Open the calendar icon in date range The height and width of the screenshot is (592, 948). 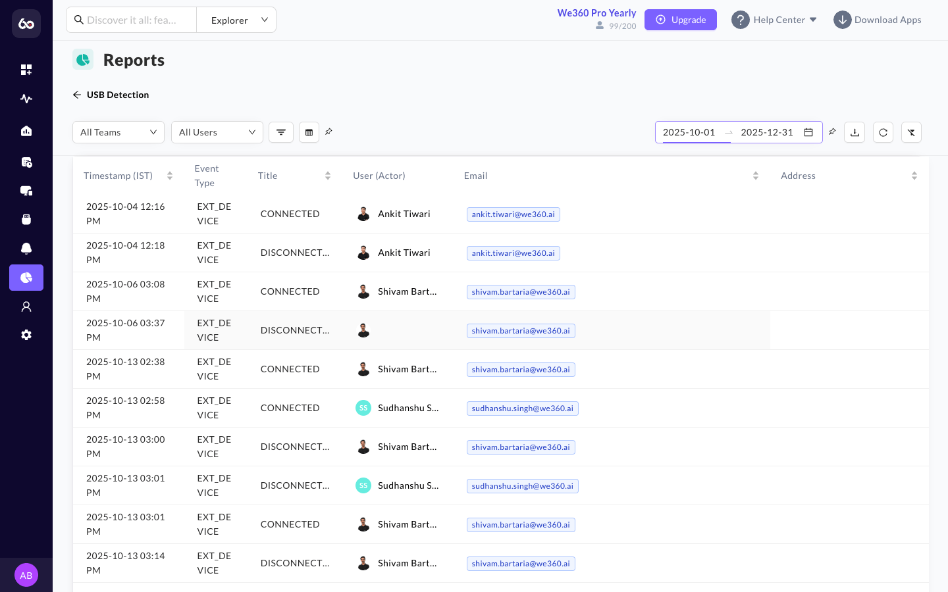click(808, 132)
